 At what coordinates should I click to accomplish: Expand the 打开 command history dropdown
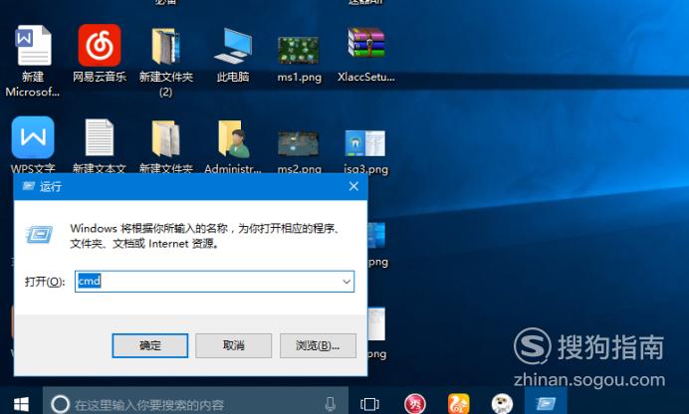[346, 282]
